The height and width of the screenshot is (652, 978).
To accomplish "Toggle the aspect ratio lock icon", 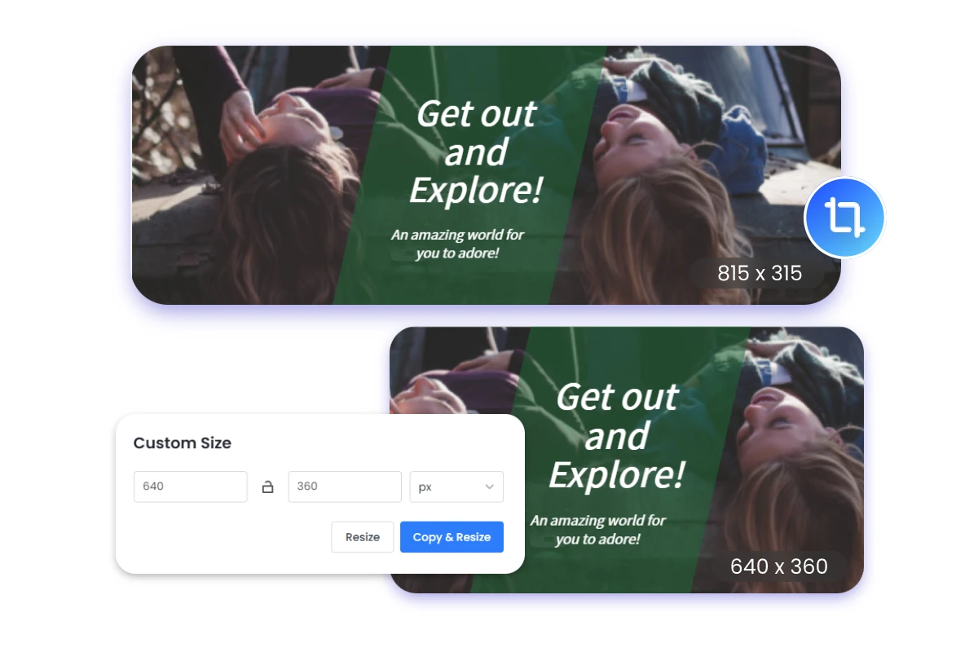I will pos(267,487).
